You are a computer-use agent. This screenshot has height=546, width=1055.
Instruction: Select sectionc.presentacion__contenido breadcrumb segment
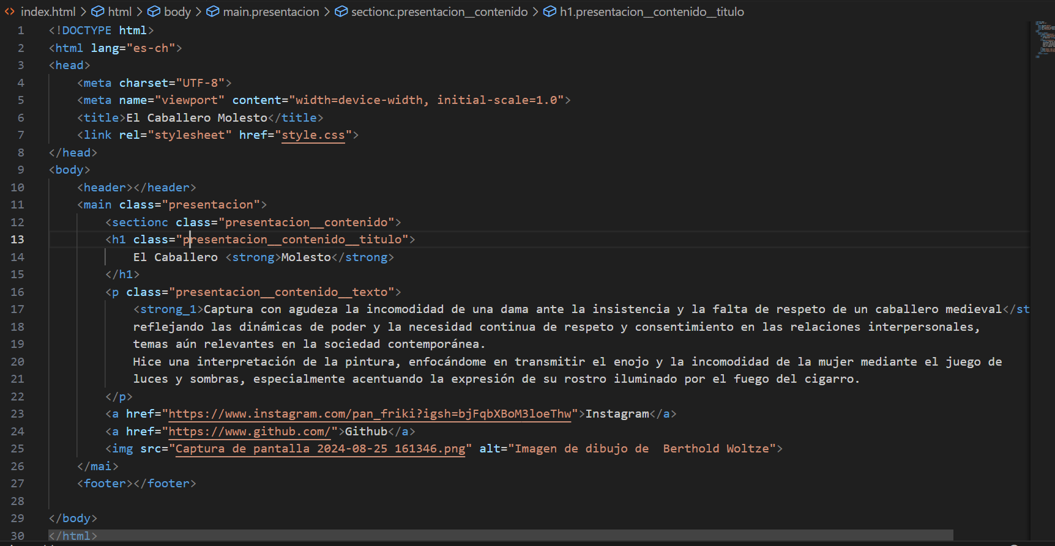pyautogui.click(x=439, y=12)
